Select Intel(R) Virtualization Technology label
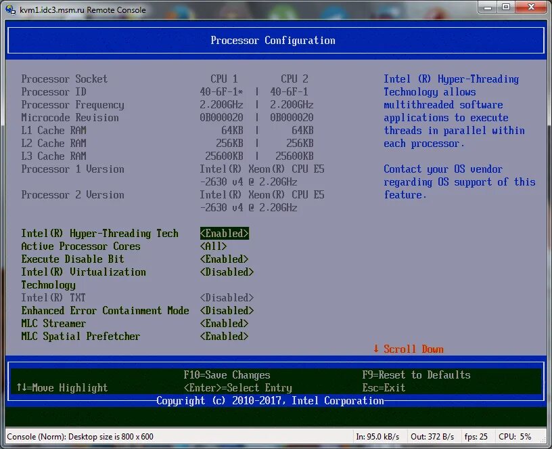 (83, 278)
